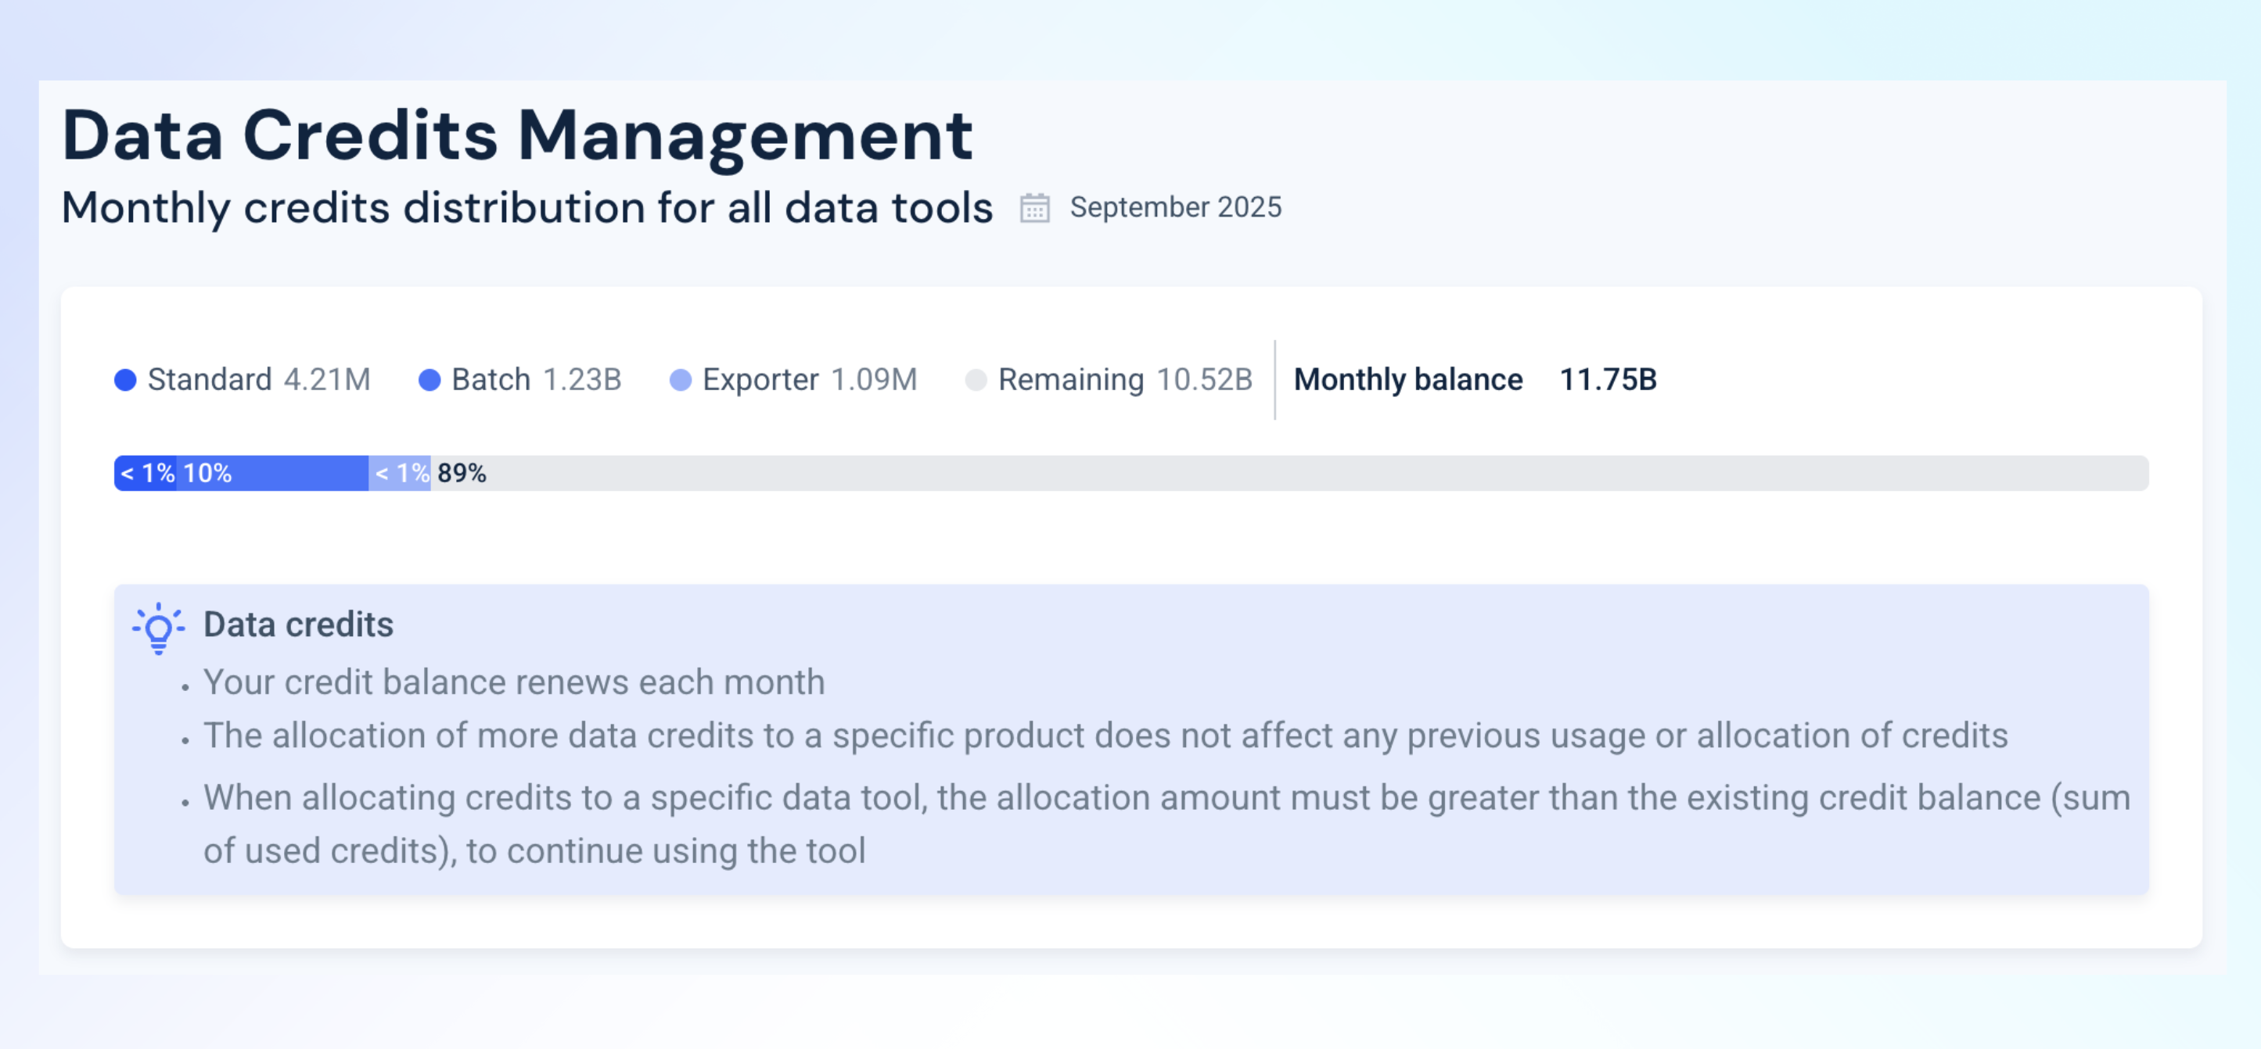2261x1049 pixels.
Task: Collapse the Monthly balance details
Action: tap(1409, 380)
